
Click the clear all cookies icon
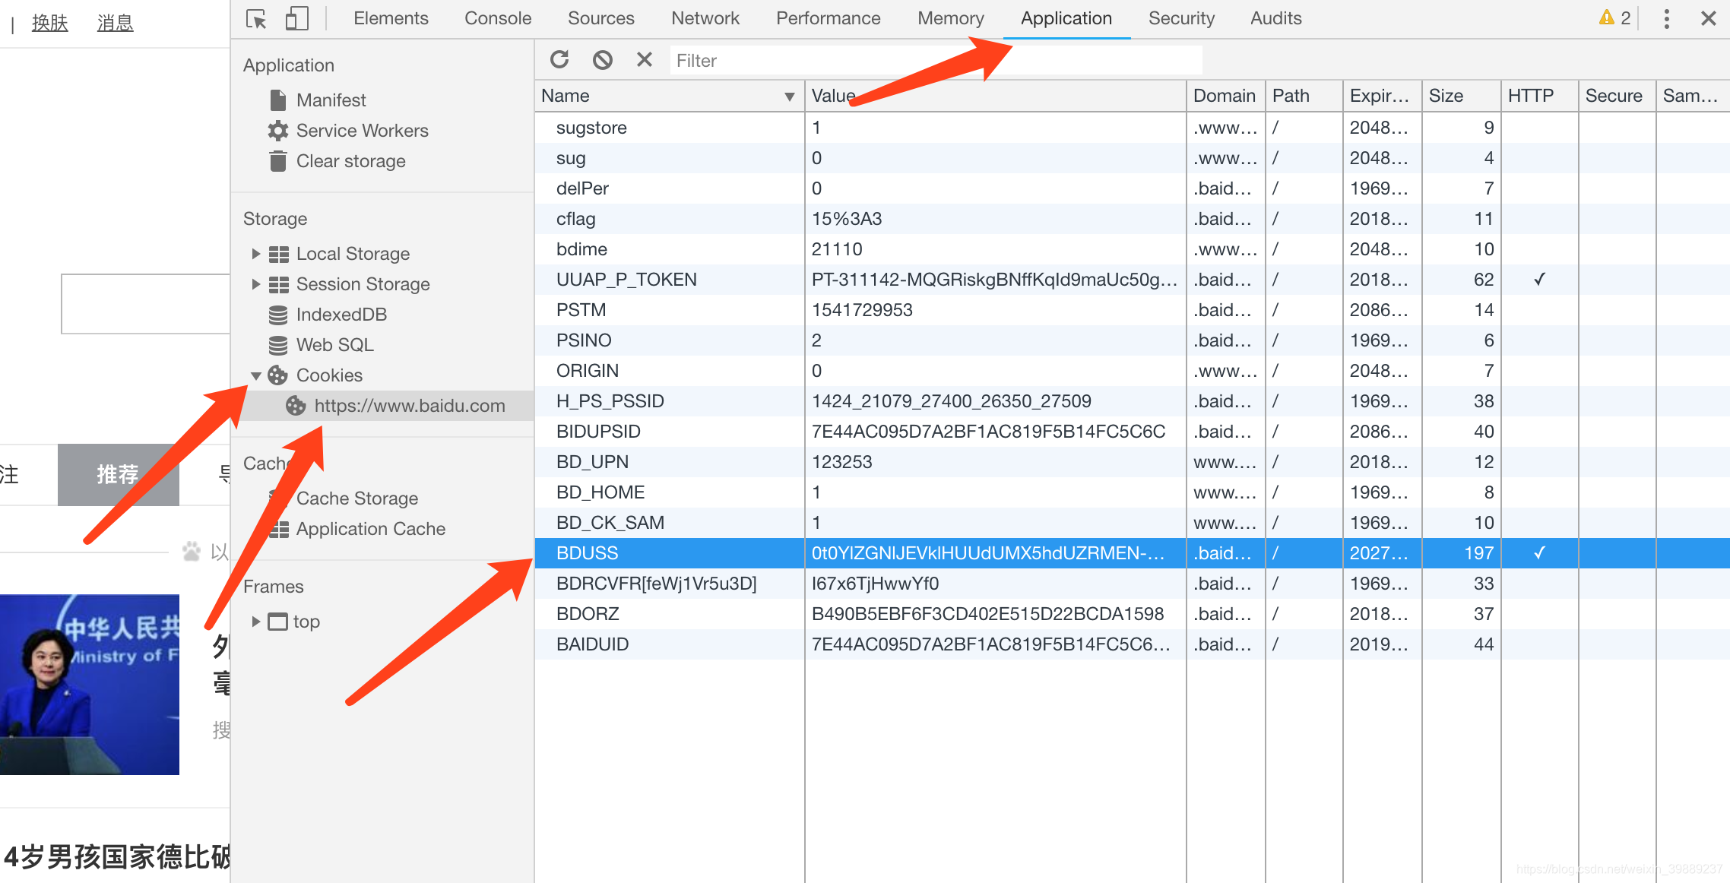[x=602, y=60]
